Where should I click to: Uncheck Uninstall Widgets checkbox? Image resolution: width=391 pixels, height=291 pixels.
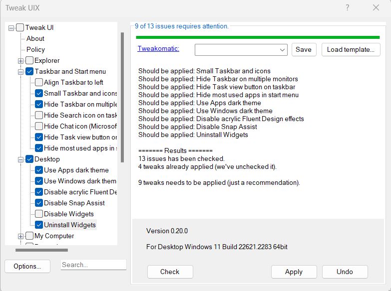tap(39, 225)
